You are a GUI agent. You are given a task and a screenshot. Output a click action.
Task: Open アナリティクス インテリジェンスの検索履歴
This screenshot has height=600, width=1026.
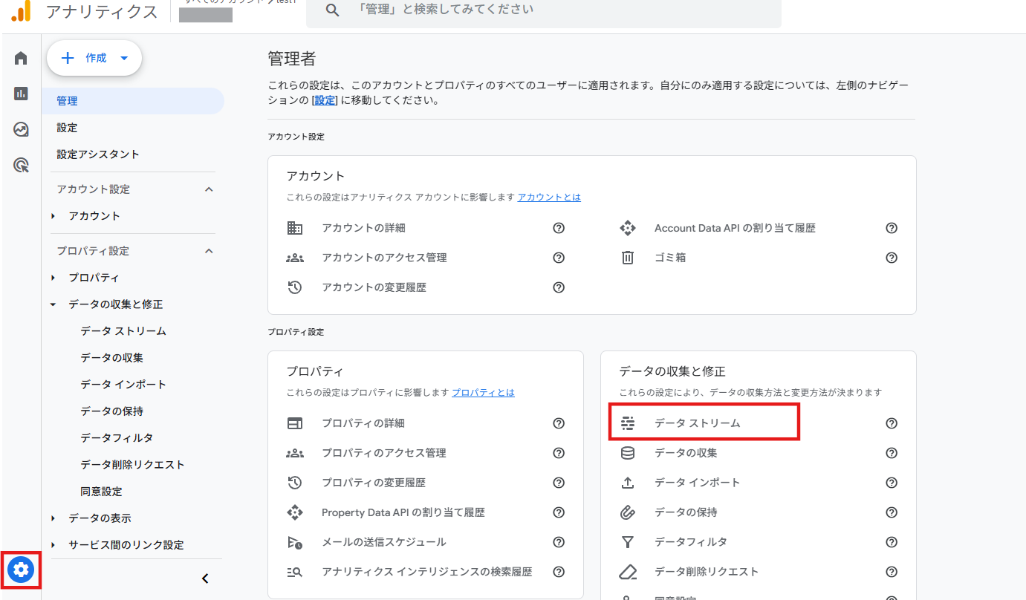[x=427, y=572]
